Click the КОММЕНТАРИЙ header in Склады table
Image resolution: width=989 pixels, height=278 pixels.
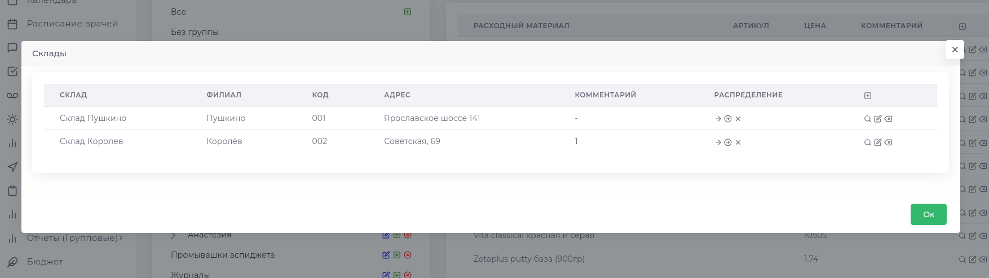[x=606, y=95]
